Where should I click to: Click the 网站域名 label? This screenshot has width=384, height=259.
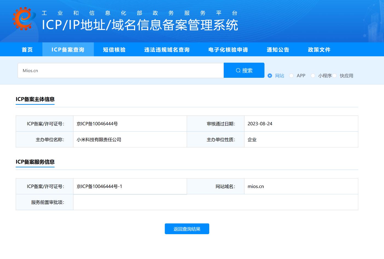click(225, 186)
